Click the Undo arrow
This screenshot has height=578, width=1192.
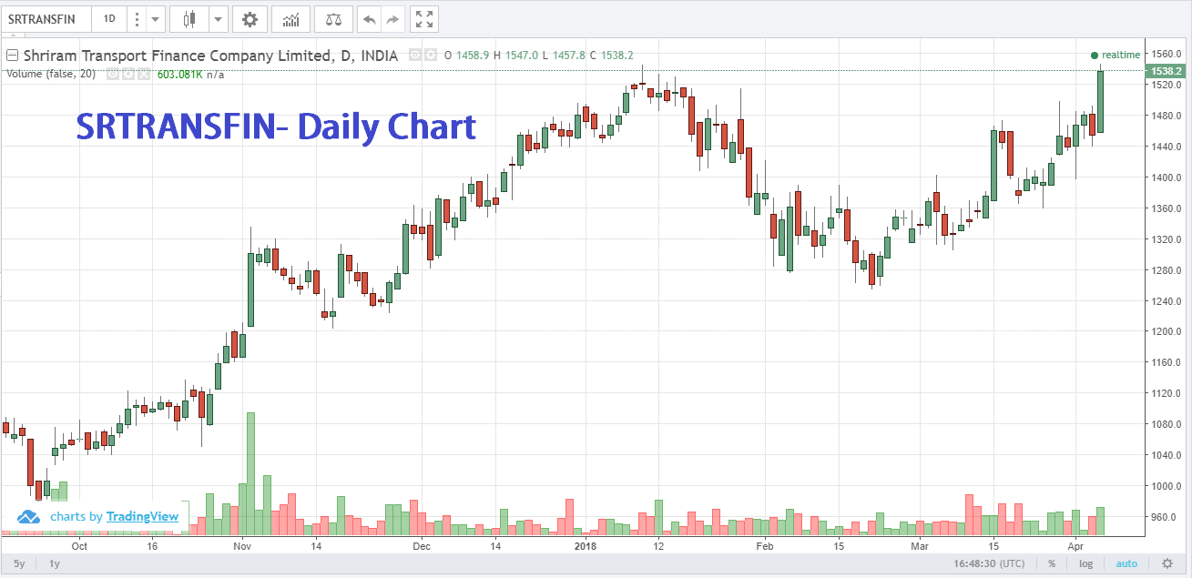[369, 18]
